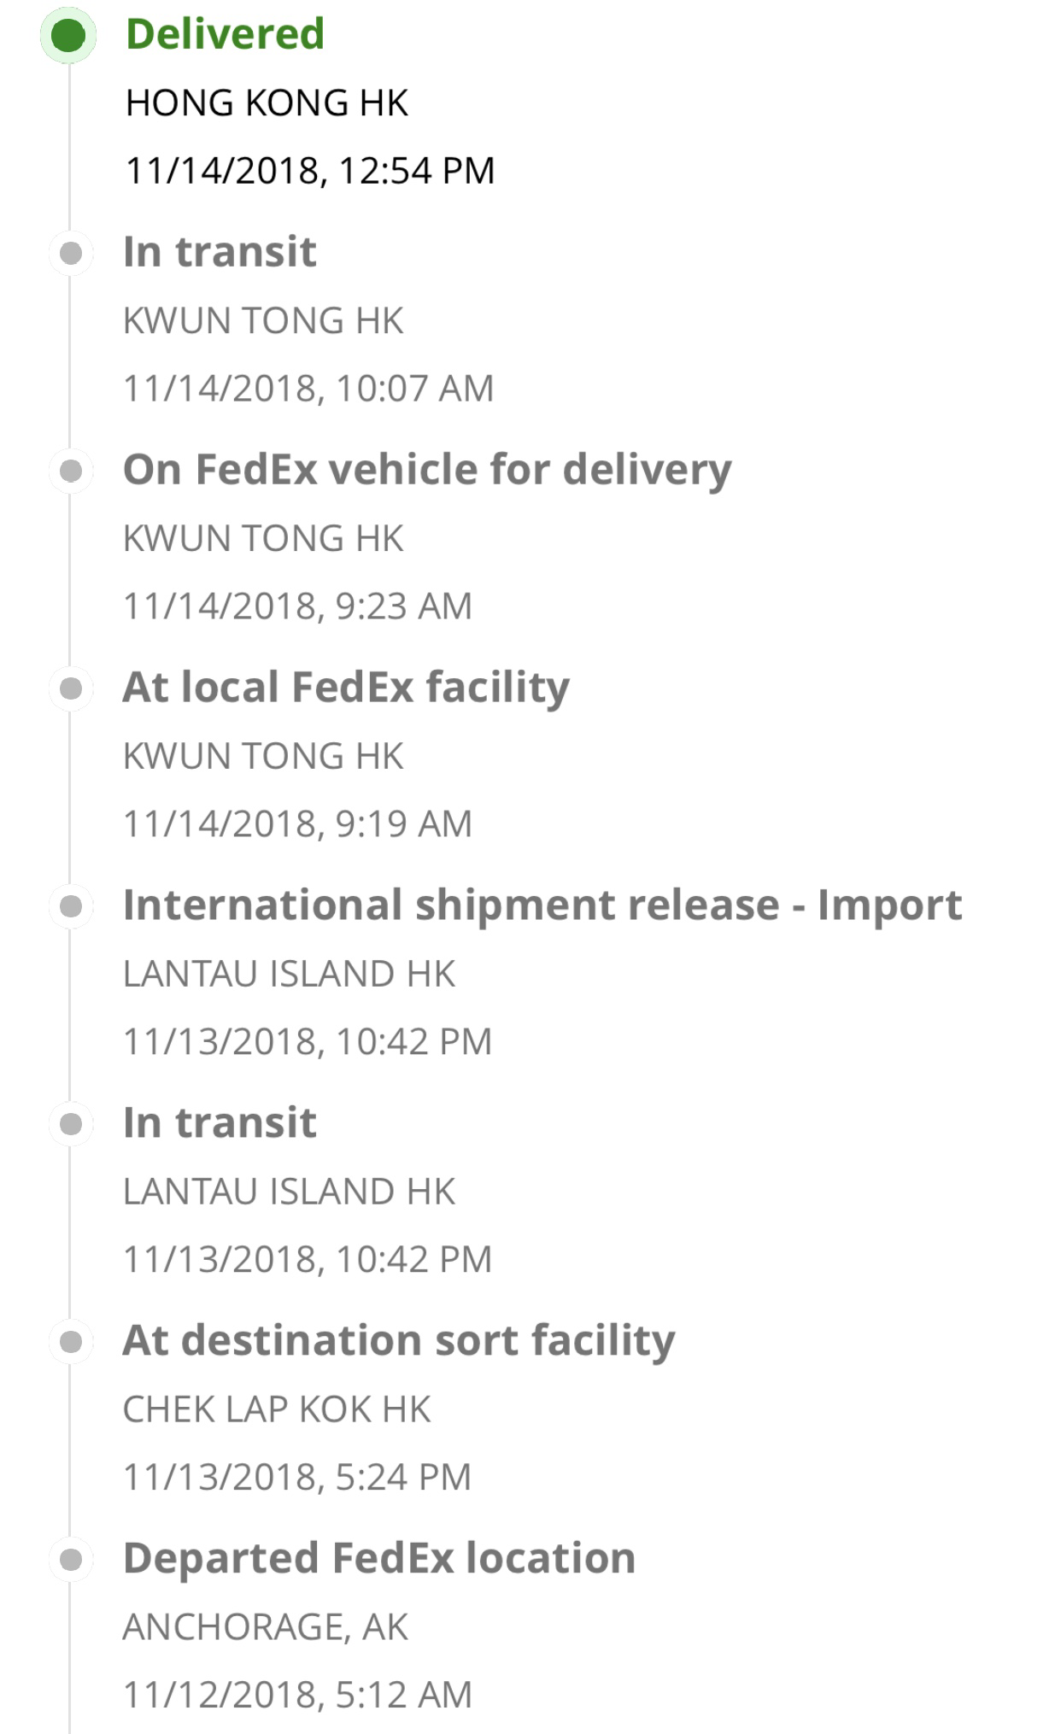
Task: Select At local FedEx facility heading
Action: 346,688
